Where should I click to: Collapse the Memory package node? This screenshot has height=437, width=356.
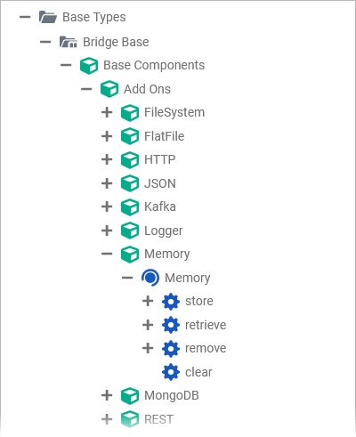tap(107, 254)
